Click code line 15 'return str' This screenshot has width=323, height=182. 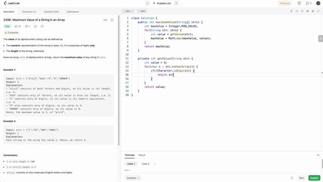(166, 75)
